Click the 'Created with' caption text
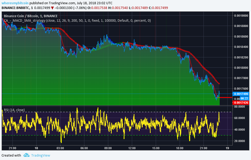The width and height of the screenshot is (251, 160). pos(11,156)
